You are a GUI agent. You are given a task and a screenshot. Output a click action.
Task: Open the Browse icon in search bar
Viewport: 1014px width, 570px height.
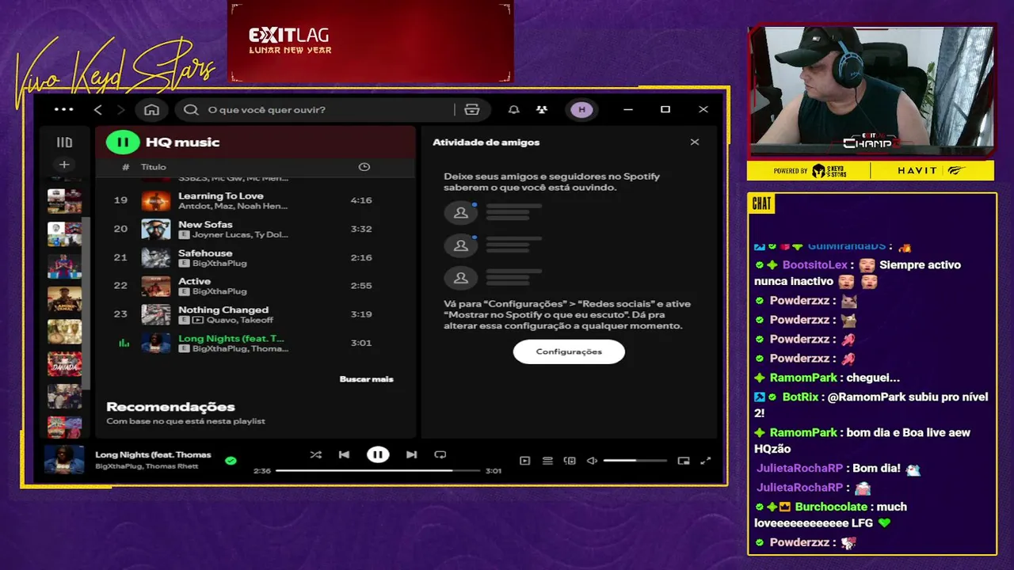point(472,109)
